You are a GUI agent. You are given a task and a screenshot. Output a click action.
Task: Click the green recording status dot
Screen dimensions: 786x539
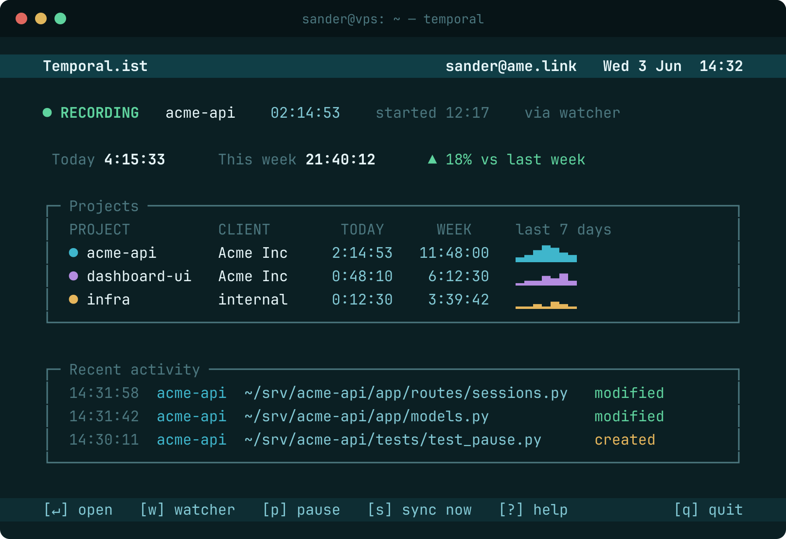click(x=47, y=113)
